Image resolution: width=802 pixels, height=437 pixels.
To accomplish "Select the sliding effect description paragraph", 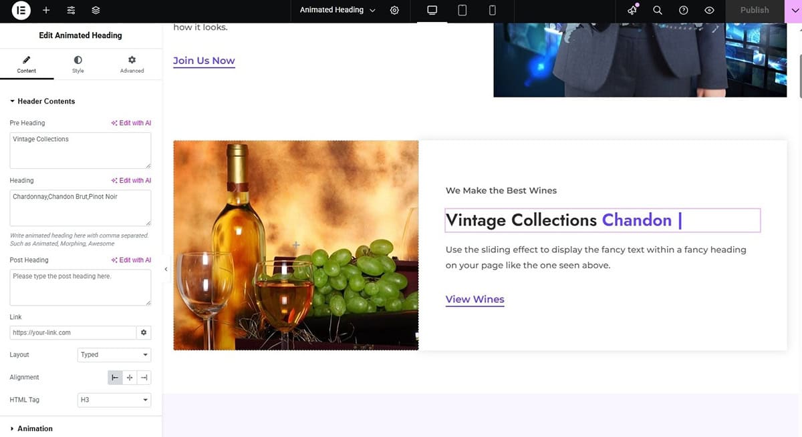I will pyautogui.click(x=596, y=258).
